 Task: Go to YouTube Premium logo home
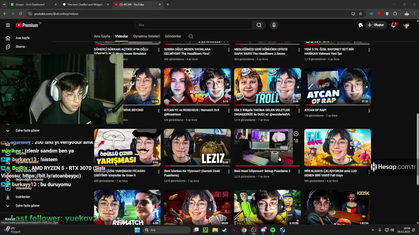click(x=27, y=25)
